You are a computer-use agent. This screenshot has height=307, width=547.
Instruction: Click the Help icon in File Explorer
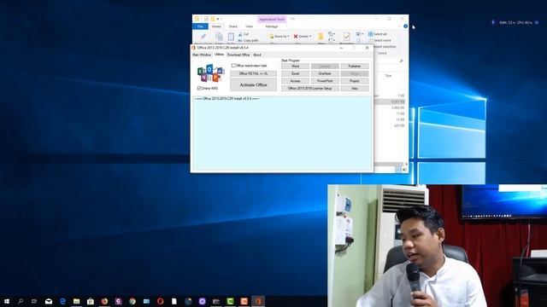click(x=405, y=26)
